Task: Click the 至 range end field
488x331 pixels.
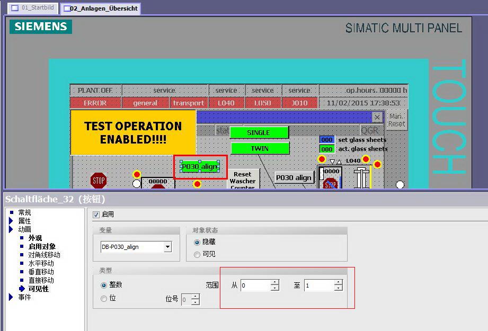Action: [319, 285]
